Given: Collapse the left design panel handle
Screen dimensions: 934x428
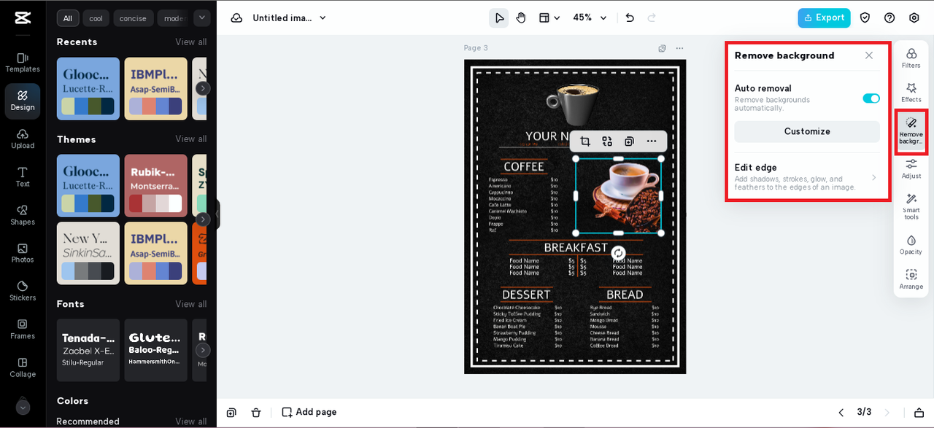Looking at the screenshot, I should coord(217,214).
